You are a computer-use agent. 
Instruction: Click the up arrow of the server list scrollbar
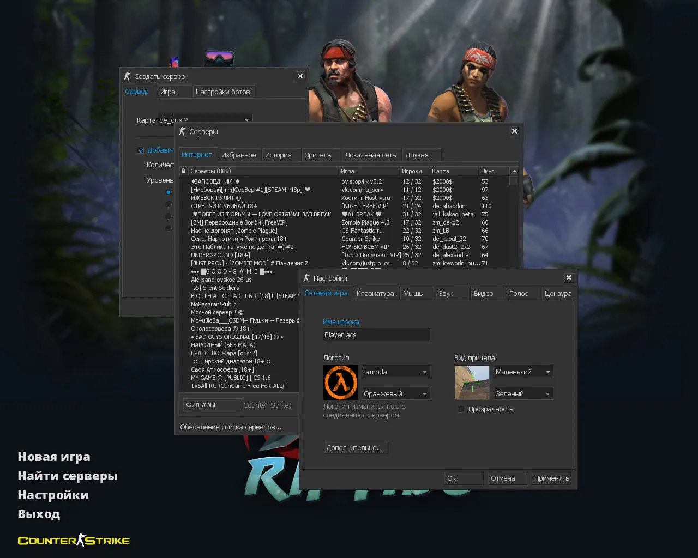pos(513,171)
